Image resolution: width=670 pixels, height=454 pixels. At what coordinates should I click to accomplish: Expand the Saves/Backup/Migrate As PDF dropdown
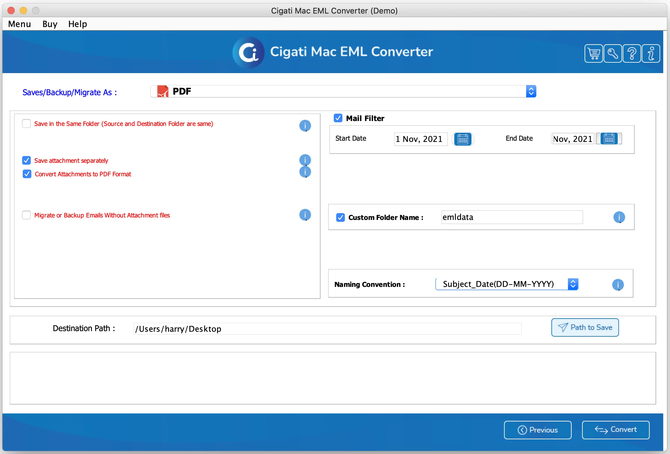pos(532,92)
